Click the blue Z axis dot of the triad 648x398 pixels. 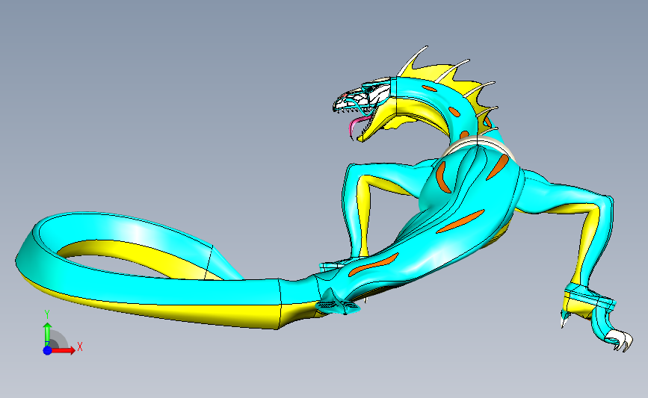pyautogui.click(x=48, y=350)
